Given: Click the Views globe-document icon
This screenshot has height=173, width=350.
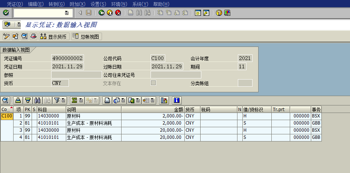Looking at the screenshot, I should coord(116,101).
